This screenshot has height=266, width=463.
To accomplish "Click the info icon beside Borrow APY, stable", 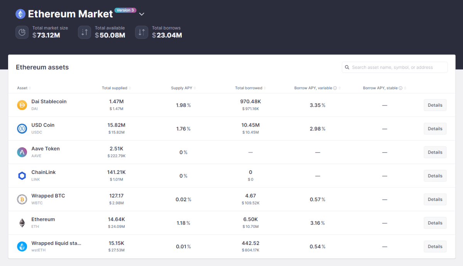I will coord(400,88).
